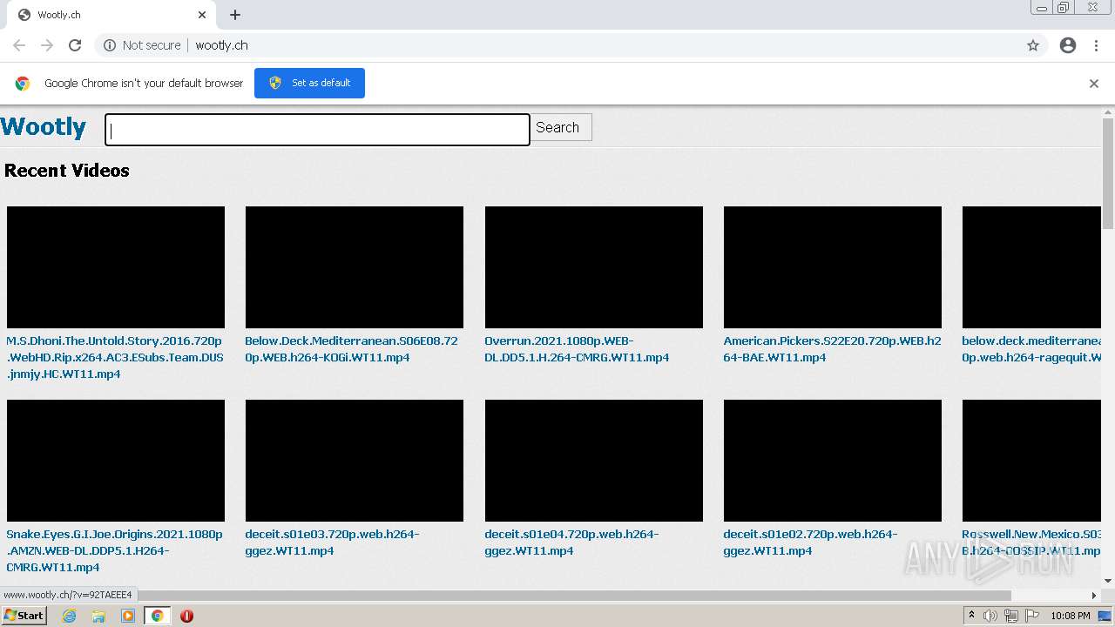The width and height of the screenshot is (1115, 627).
Task: Open the Roswell.New.Mexico title link
Action: [1031, 543]
